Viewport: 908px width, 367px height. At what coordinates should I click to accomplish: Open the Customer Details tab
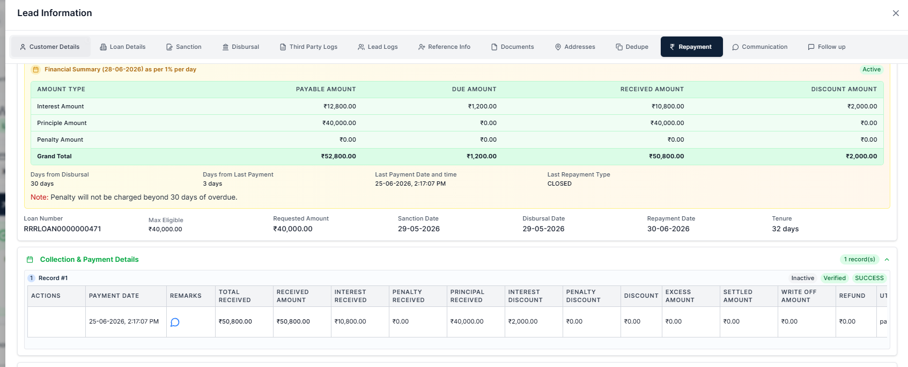[x=50, y=47]
